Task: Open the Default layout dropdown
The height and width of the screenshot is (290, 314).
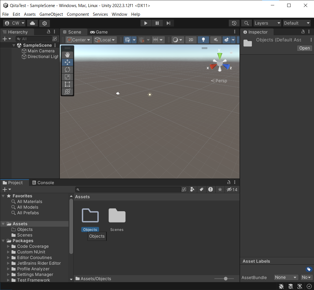Action: (x=297, y=23)
